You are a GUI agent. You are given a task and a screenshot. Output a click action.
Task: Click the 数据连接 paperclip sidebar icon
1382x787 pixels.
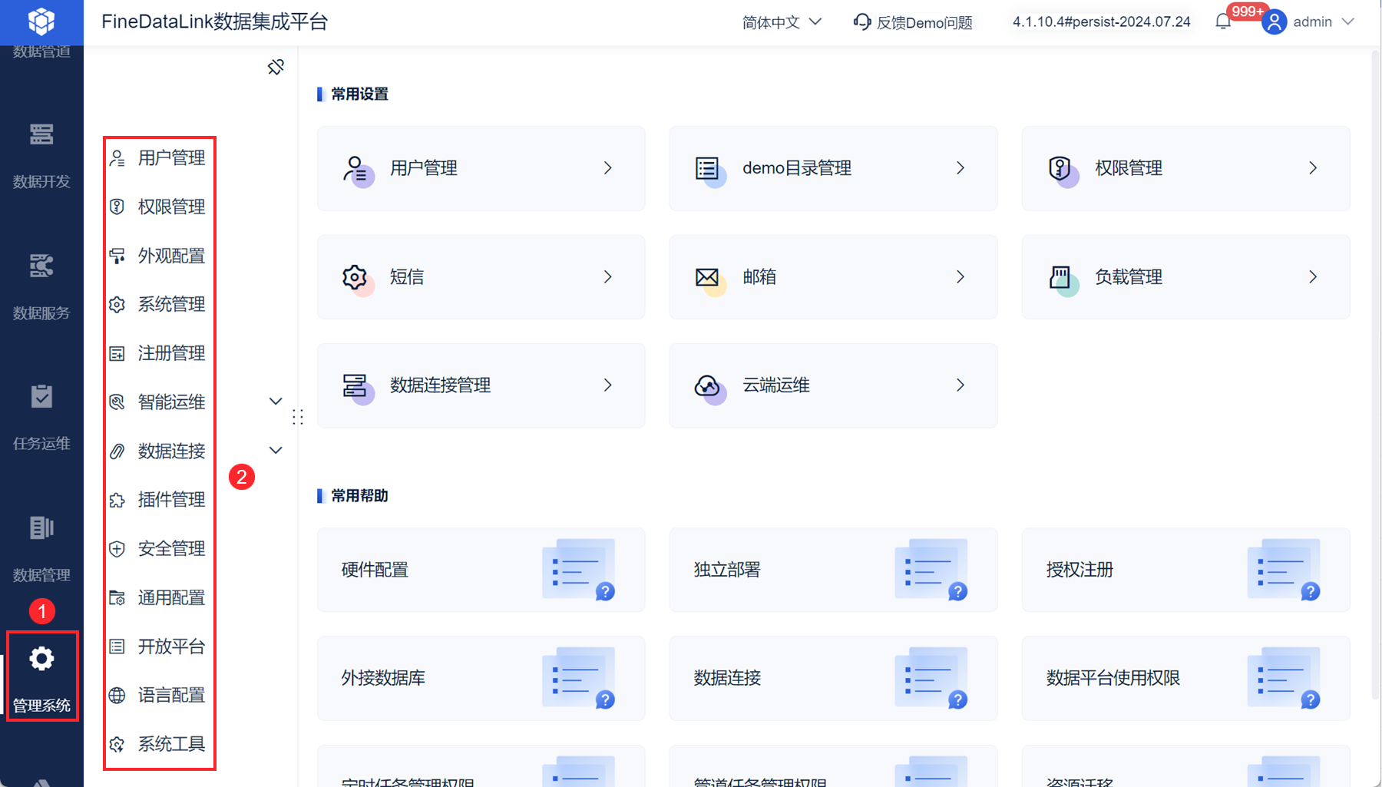117,451
